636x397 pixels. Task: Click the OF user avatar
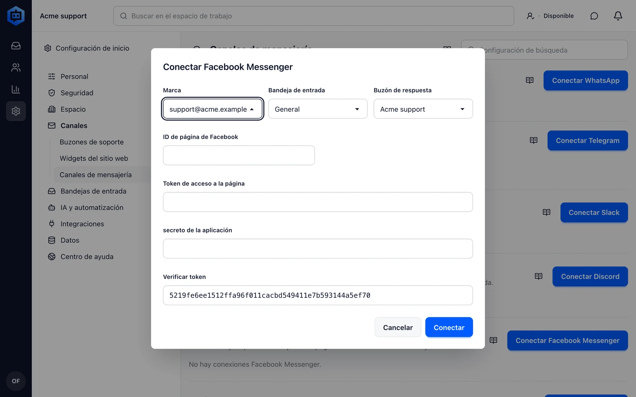coord(16,381)
